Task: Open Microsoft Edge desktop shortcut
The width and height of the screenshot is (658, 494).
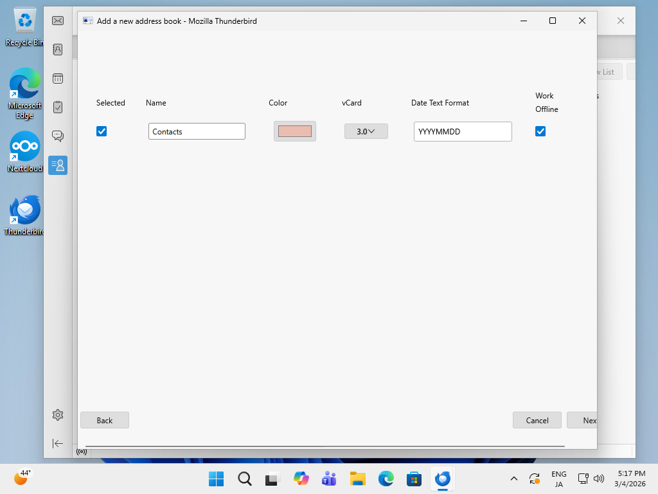Action: tap(25, 93)
